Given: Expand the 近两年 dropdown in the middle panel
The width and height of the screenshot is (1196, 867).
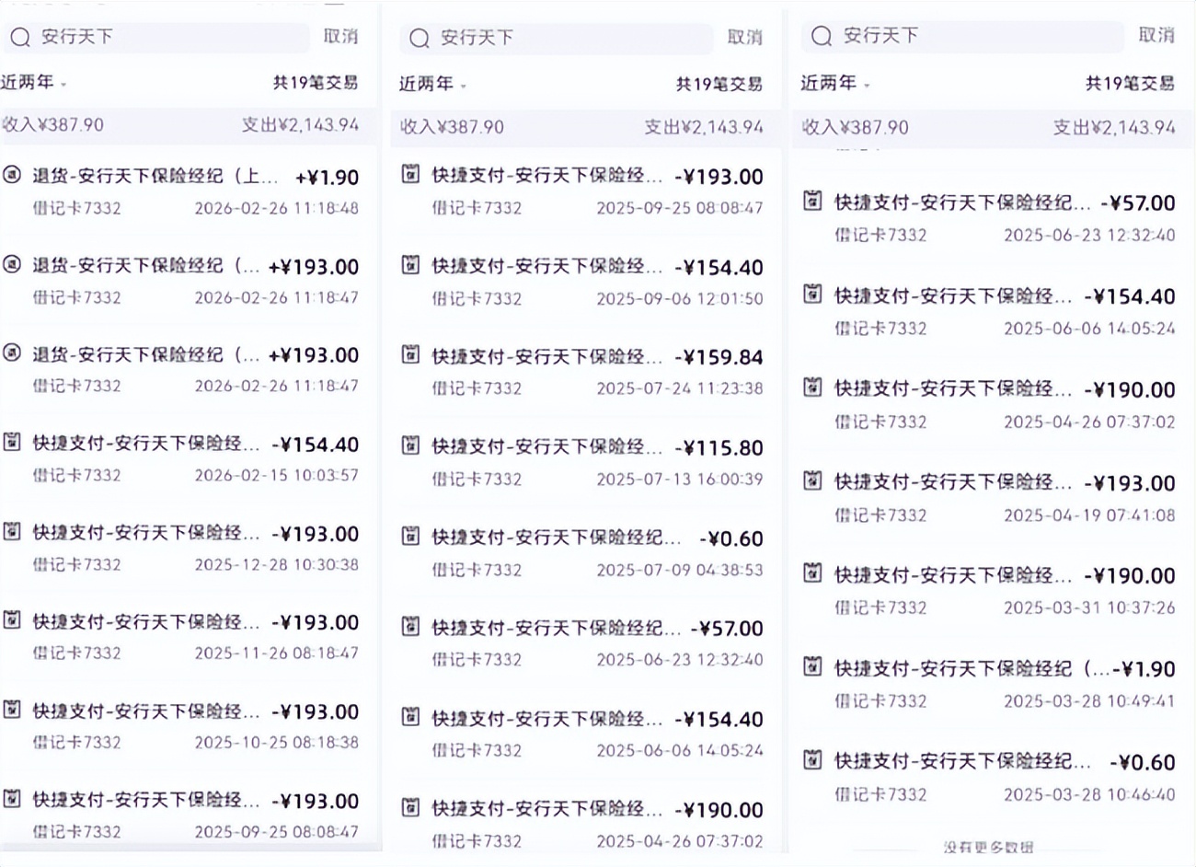Looking at the screenshot, I should pos(433,85).
